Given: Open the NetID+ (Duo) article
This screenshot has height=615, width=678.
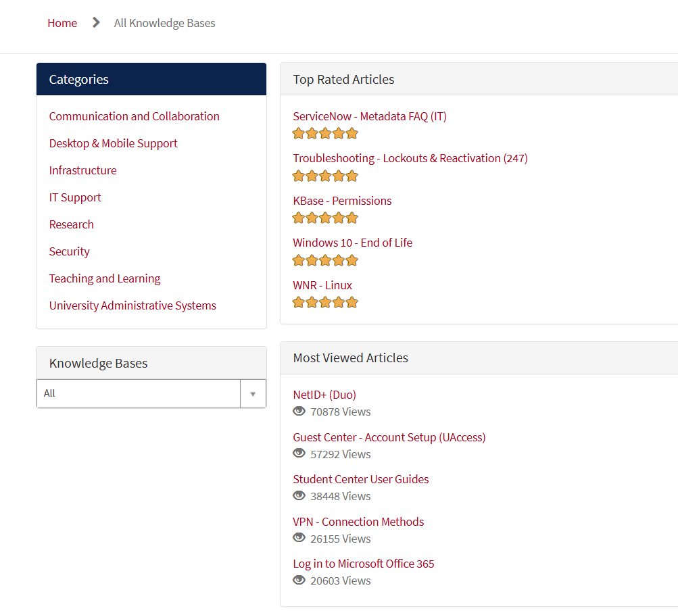Looking at the screenshot, I should click(x=324, y=395).
